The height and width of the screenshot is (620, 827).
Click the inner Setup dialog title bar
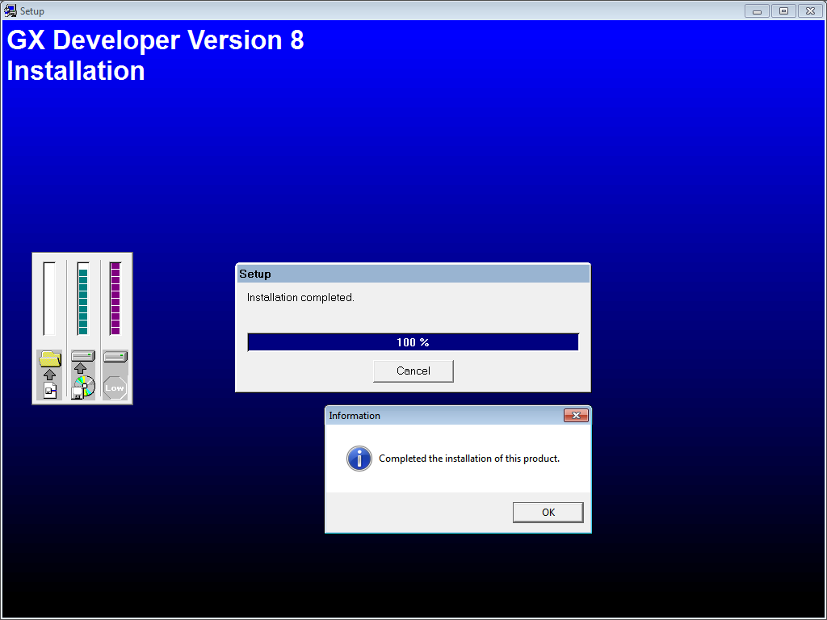(x=413, y=274)
